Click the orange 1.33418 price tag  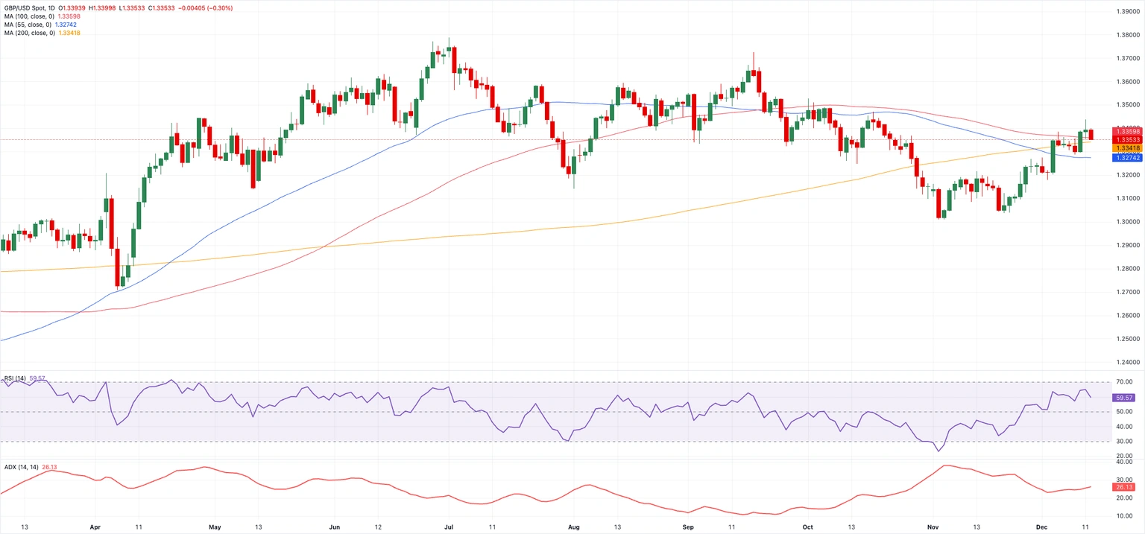tap(1127, 148)
